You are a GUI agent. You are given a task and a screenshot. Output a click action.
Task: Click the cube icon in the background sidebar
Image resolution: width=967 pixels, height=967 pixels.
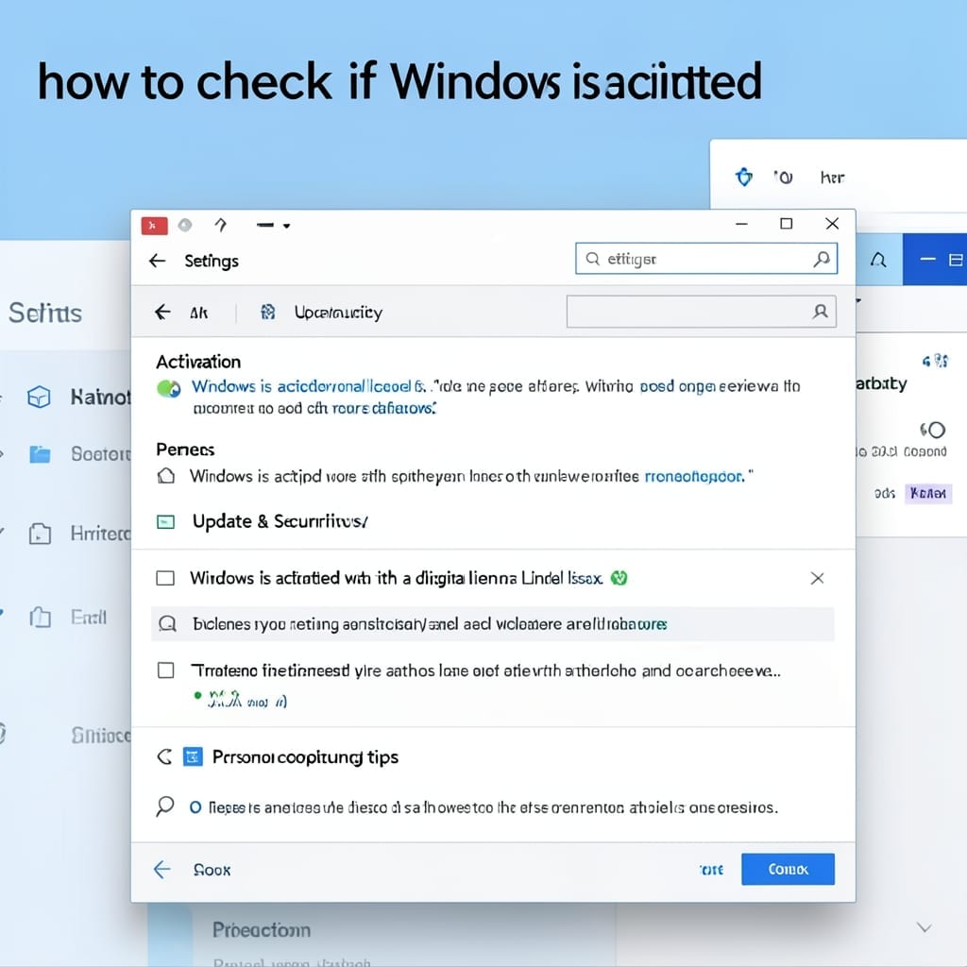click(x=39, y=397)
